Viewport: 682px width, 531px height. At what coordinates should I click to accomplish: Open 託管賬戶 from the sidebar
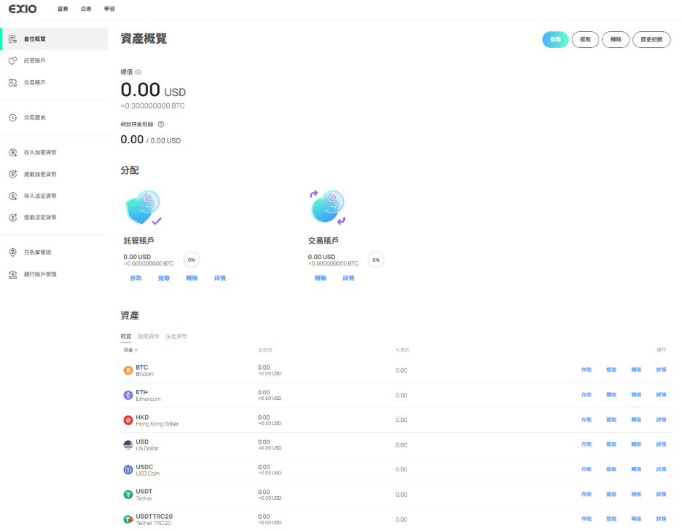[34, 61]
